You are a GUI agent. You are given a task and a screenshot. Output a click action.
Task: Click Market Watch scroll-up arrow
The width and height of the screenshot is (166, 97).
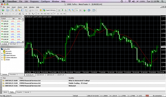[23, 19]
